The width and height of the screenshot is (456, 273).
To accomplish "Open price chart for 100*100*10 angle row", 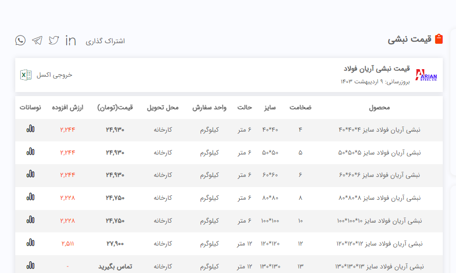I will [x=31, y=220].
